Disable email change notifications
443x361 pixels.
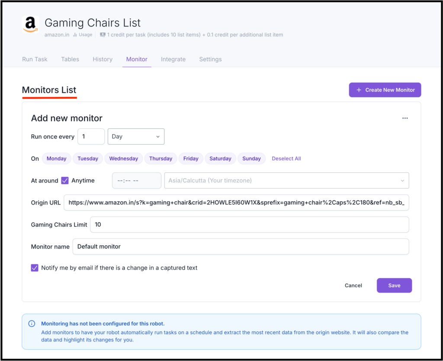34,268
